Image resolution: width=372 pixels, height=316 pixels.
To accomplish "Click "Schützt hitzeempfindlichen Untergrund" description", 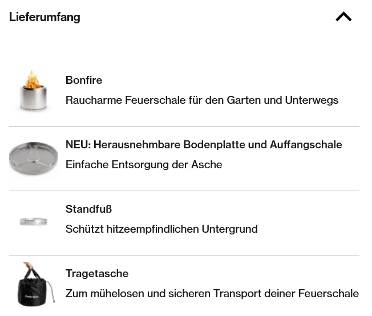I will point(161,229).
